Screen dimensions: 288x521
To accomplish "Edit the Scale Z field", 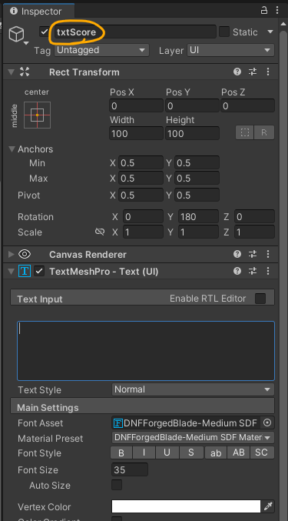I will tap(254, 232).
